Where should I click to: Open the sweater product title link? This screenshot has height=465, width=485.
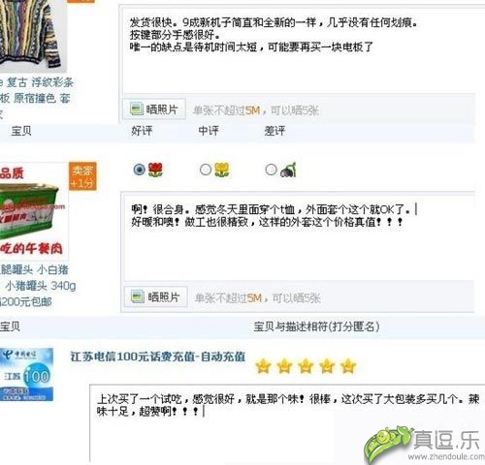pos(35,98)
